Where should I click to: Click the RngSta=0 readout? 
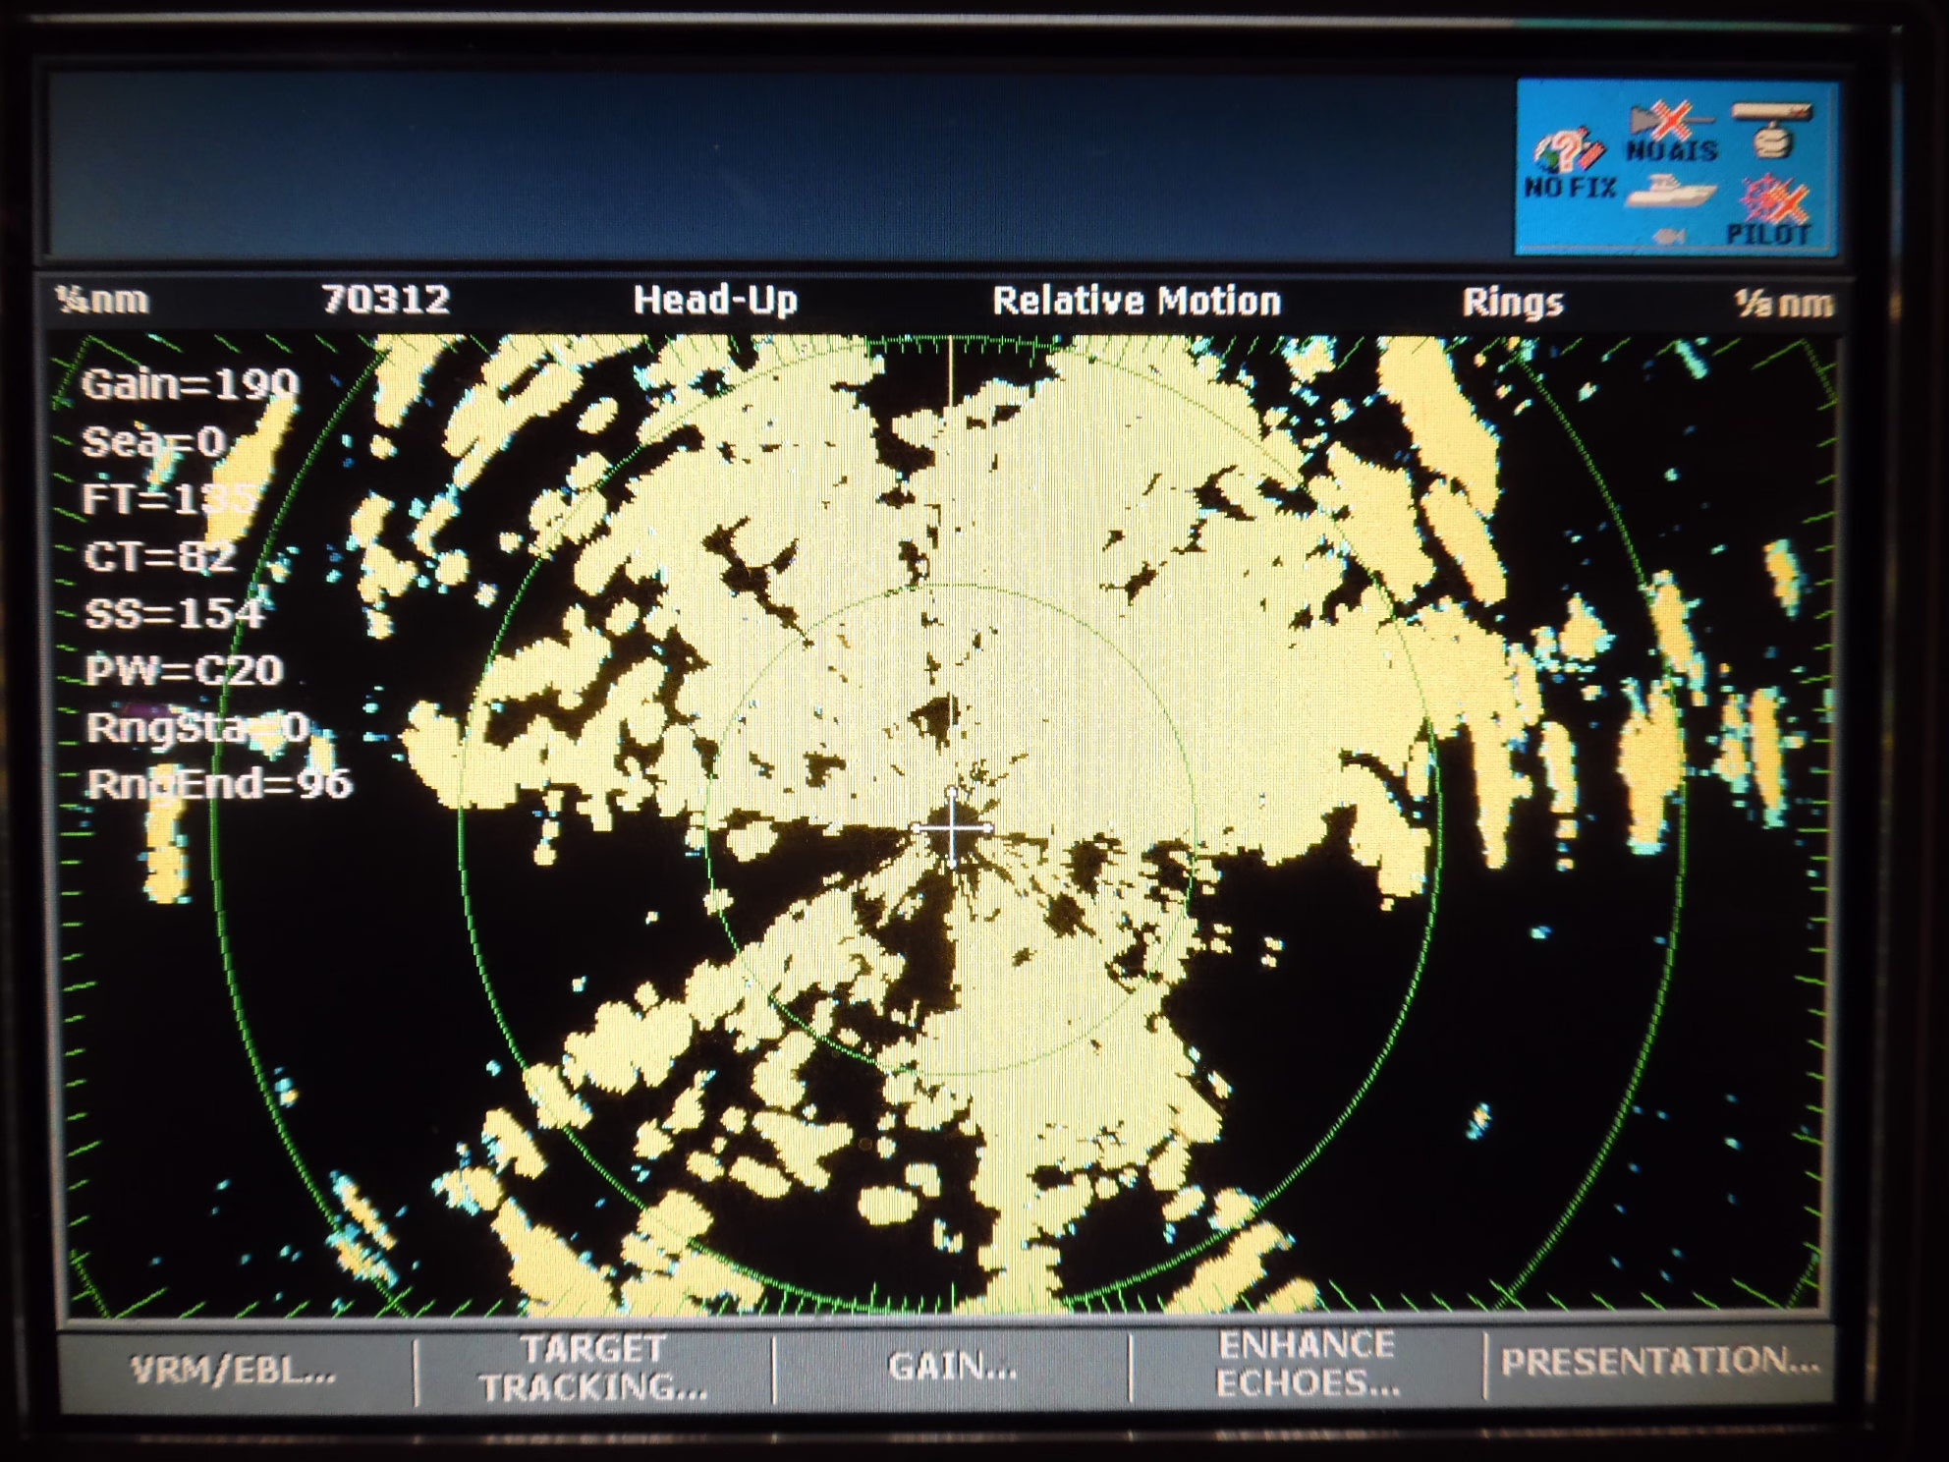(x=197, y=728)
